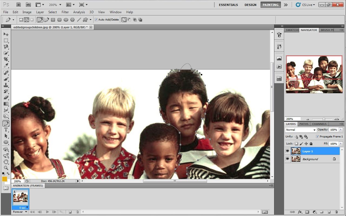
Task: Select the Eraser tool
Action: point(6,97)
